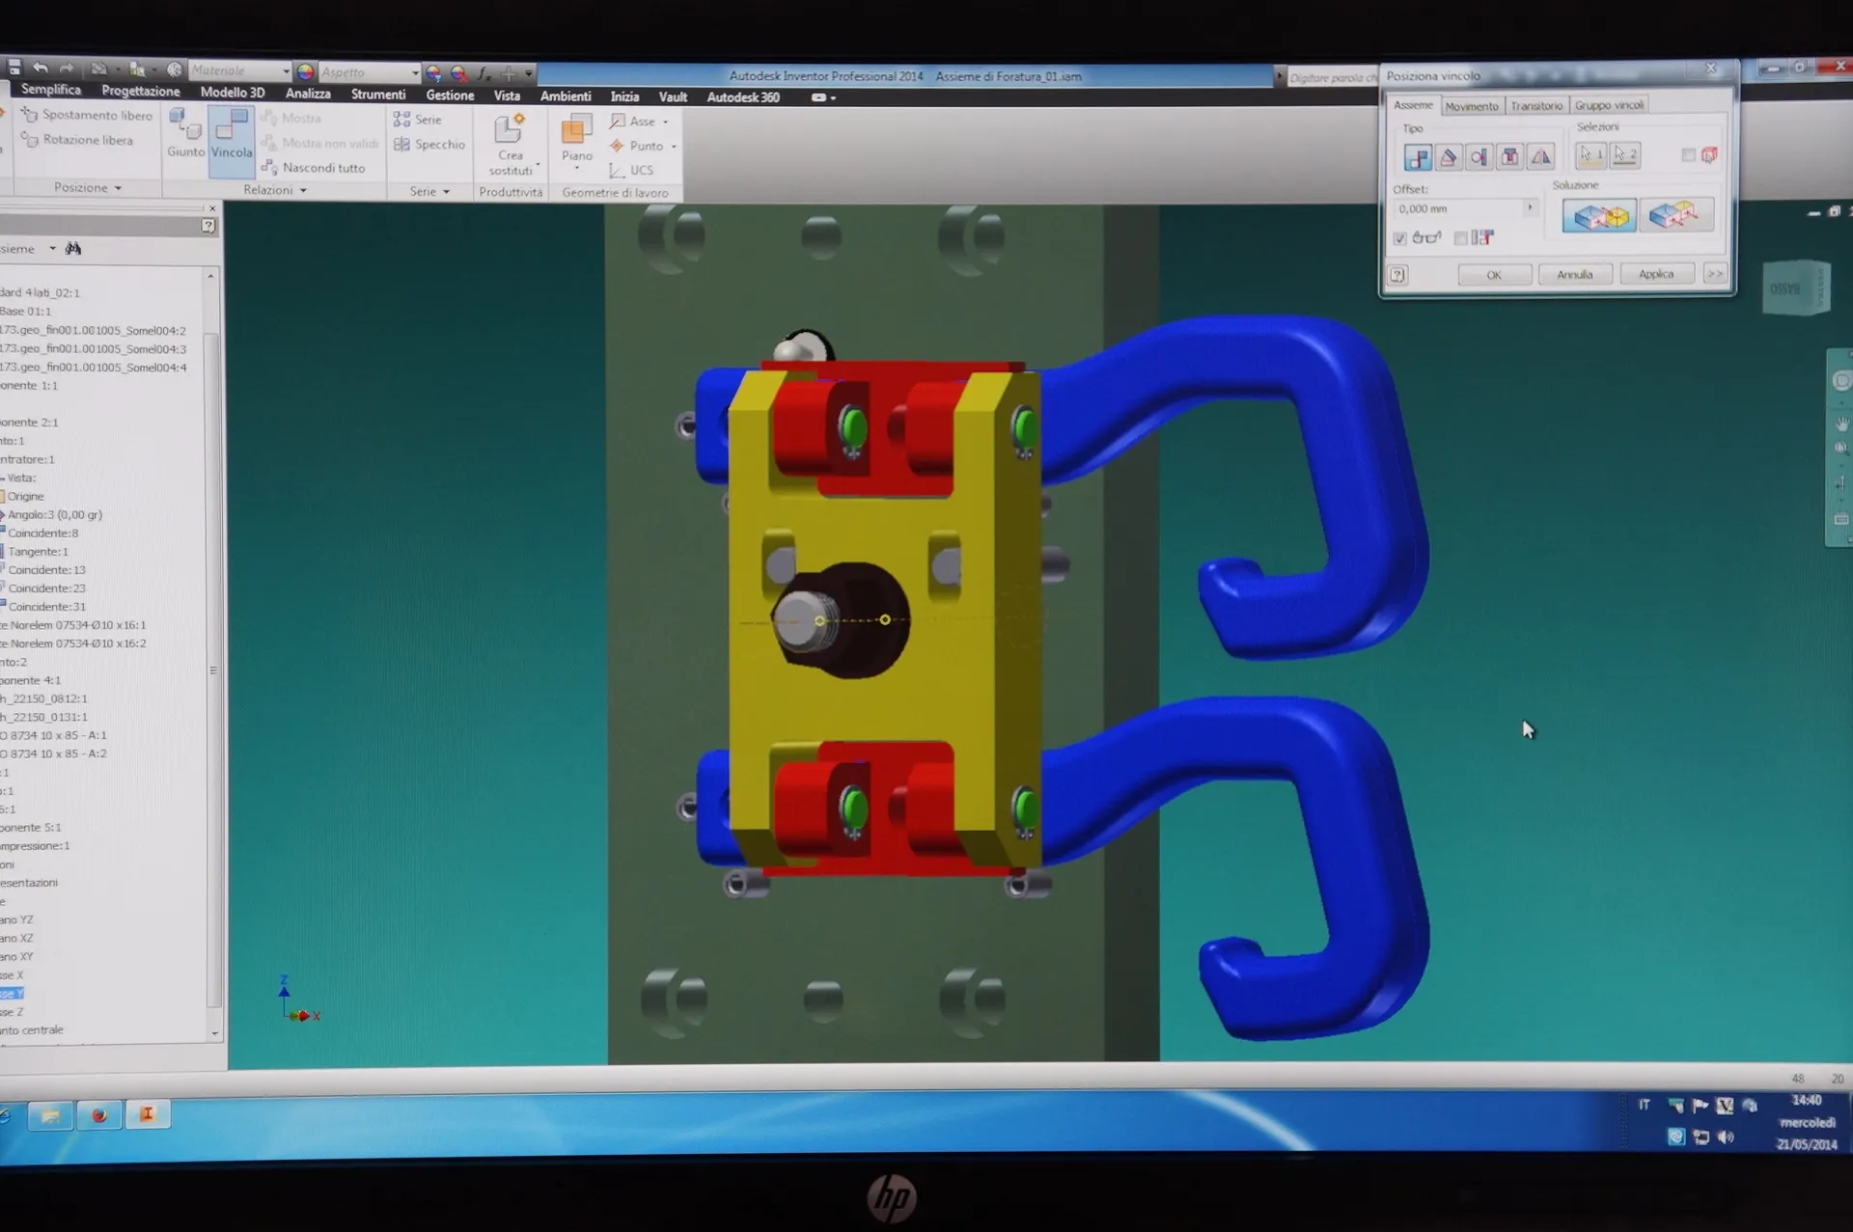Expand the dialog with the >> button
Viewport: 1853px width, 1232px height.
coord(1715,274)
